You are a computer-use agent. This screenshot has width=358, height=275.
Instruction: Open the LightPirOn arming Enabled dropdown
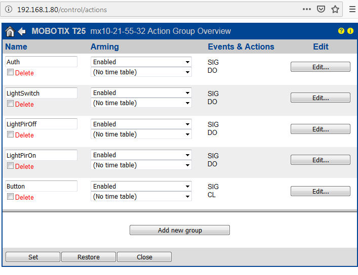click(141, 155)
